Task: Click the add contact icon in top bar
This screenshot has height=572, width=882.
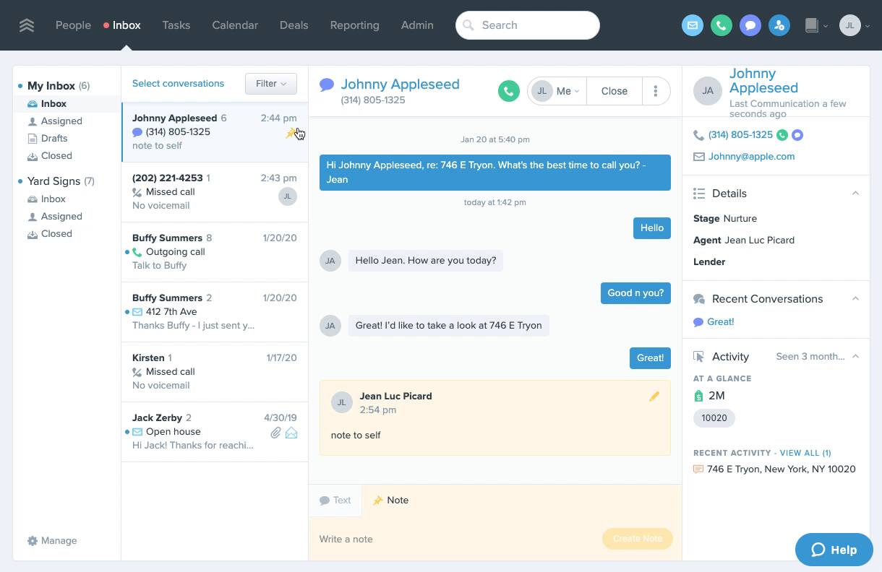Action: (779, 25)
